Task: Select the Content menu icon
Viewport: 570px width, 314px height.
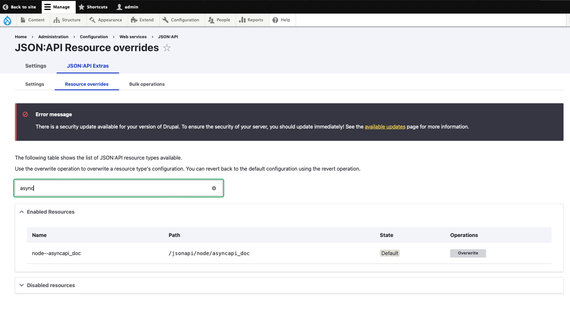Action: [x=23, y=20]
